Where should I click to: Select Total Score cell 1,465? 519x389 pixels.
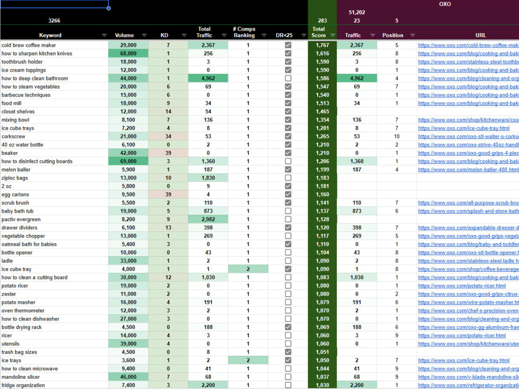tap(322, 112)
